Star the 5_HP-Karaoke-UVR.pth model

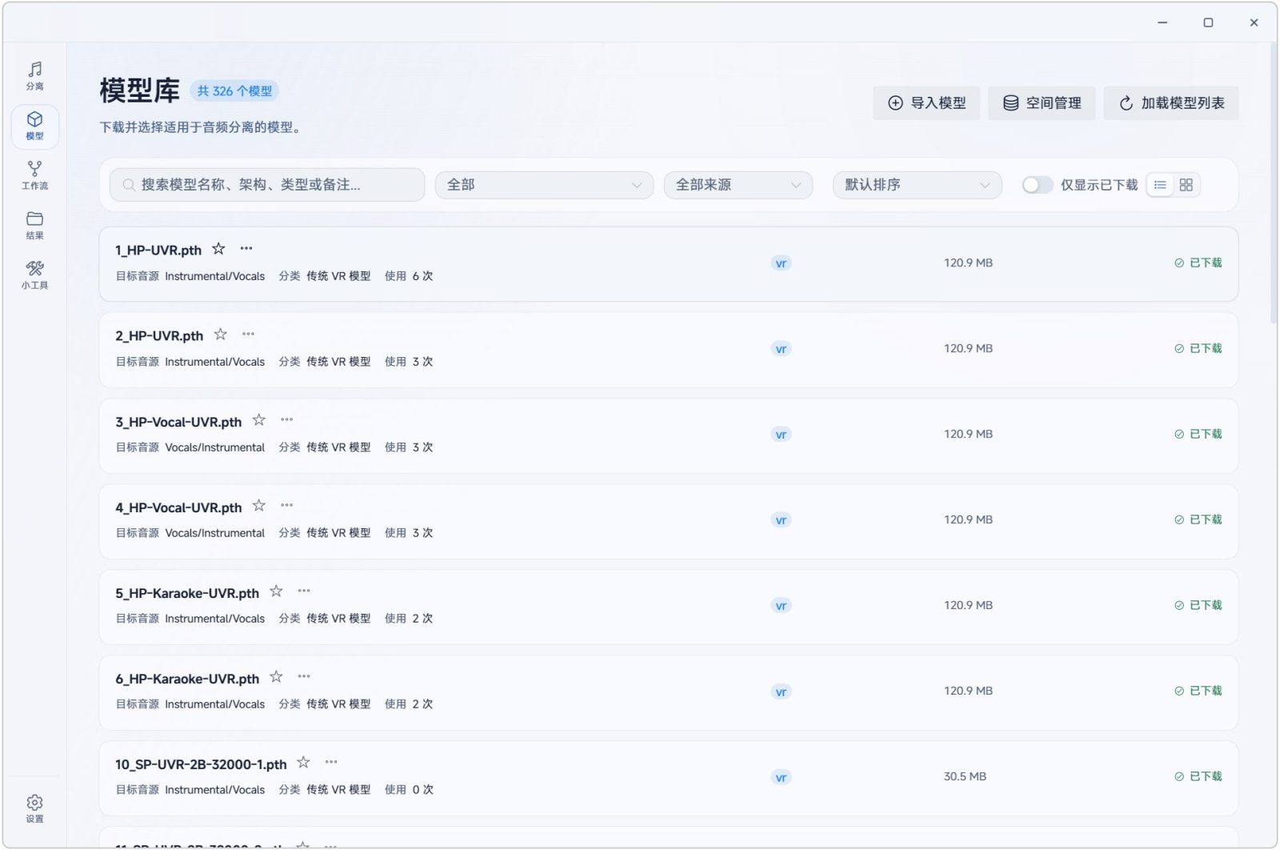pyautogui.click(x=276, y=591)
